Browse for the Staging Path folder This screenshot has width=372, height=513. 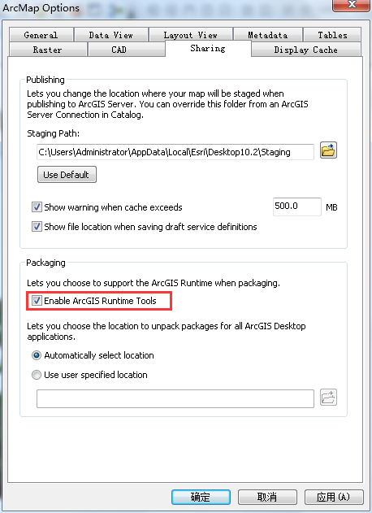(x=328, y=151)
